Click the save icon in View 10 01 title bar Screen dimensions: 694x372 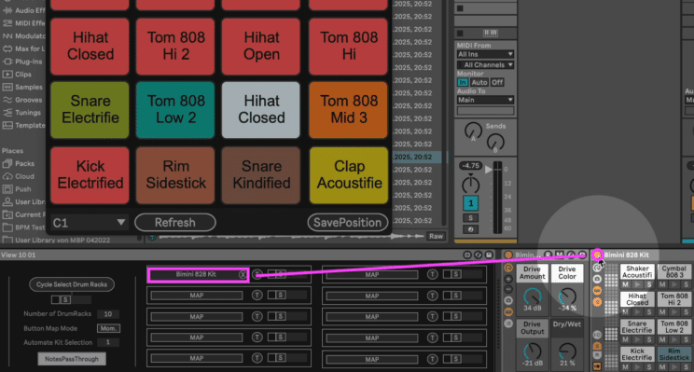pyautogui.click(x=489, y=255)
